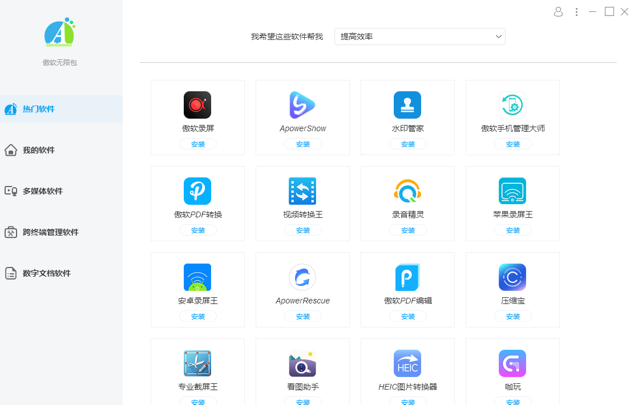The image size is (630, 405).
Task: Click the 视频转换王 name label
Action: (302, 214)
